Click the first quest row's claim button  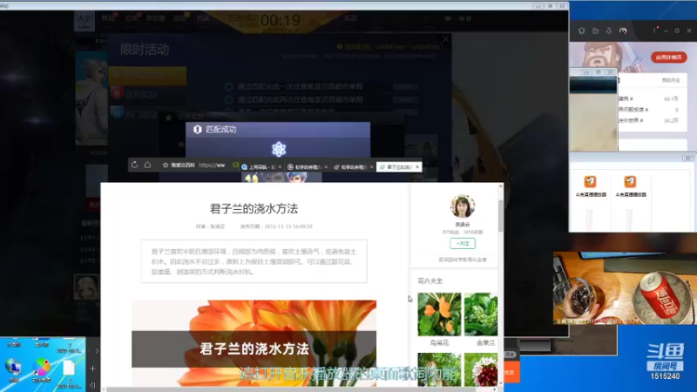[x=405, y=87]
